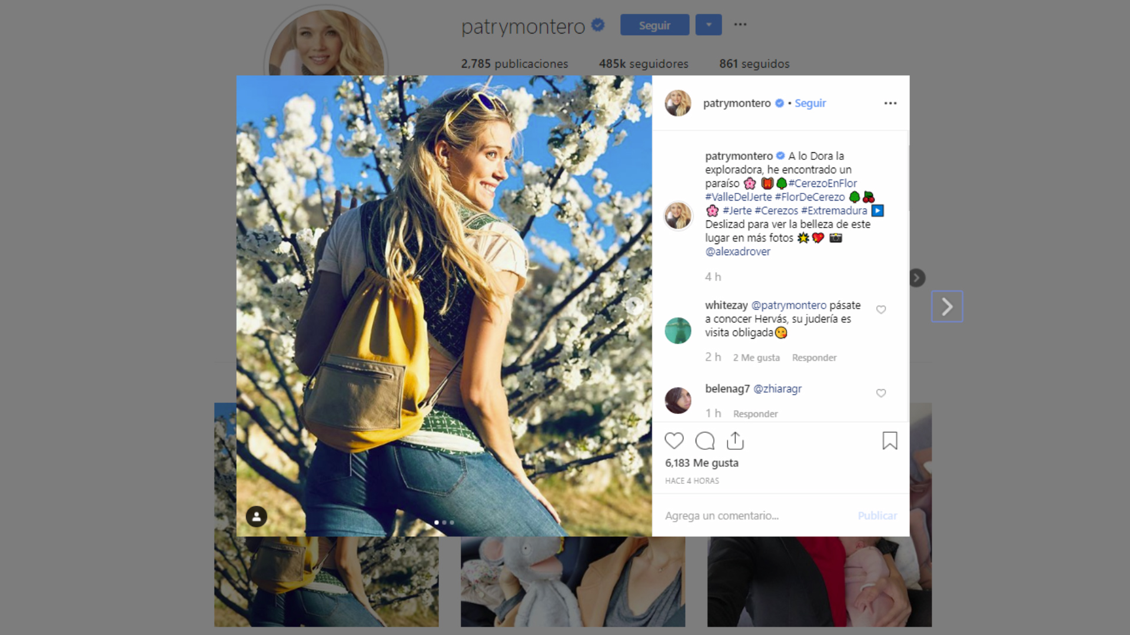Screen dimensions: 1130x635
Task: Open bottom-right baby photo thumbnail
Action: tap(819, 581)
